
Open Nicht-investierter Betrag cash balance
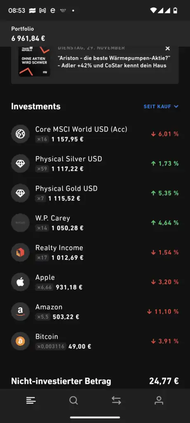pos(95,381)
